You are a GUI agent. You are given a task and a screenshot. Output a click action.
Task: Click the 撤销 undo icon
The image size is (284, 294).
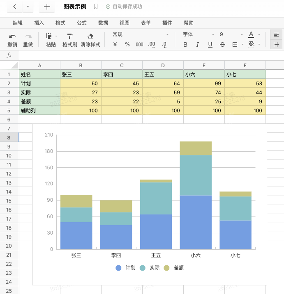click(x=12, y=36)
